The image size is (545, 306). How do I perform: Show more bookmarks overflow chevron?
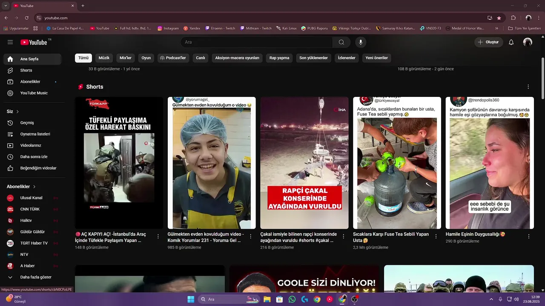(x=496, y=28)
